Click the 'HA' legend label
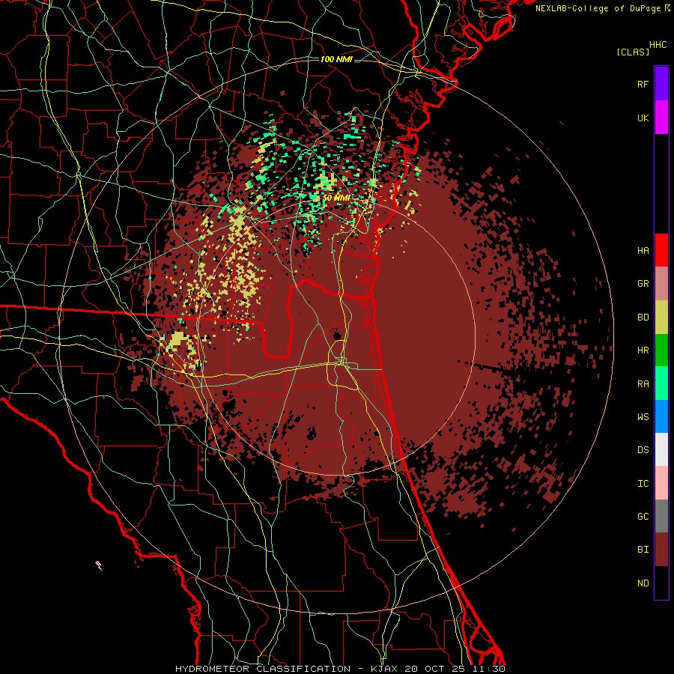The width and height of the screenshot is (674, 674). (x=643, y=251)
